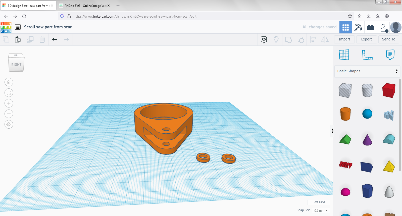This screenshot has width=402, height=216.
Task: Open the browser hamburger menu
Action: (x=396, y=16)
